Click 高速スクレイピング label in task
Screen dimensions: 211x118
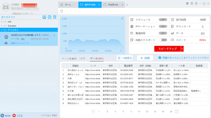point(20,43)
